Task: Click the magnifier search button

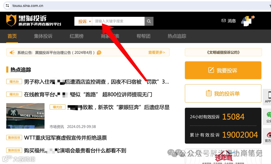Action: tap(149, 21)
